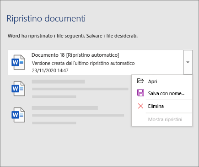The image size is (199, 167).
Task: Click the open folder icon beside Apri
Action: (x=140, y=81)
